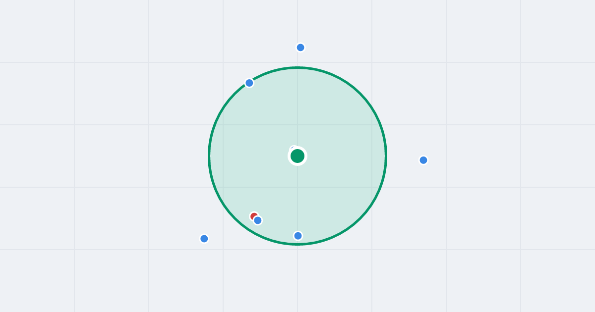Pick the blue marker above the green circle
The width and height of the screenshot is (595, 312).
point(300,48)
